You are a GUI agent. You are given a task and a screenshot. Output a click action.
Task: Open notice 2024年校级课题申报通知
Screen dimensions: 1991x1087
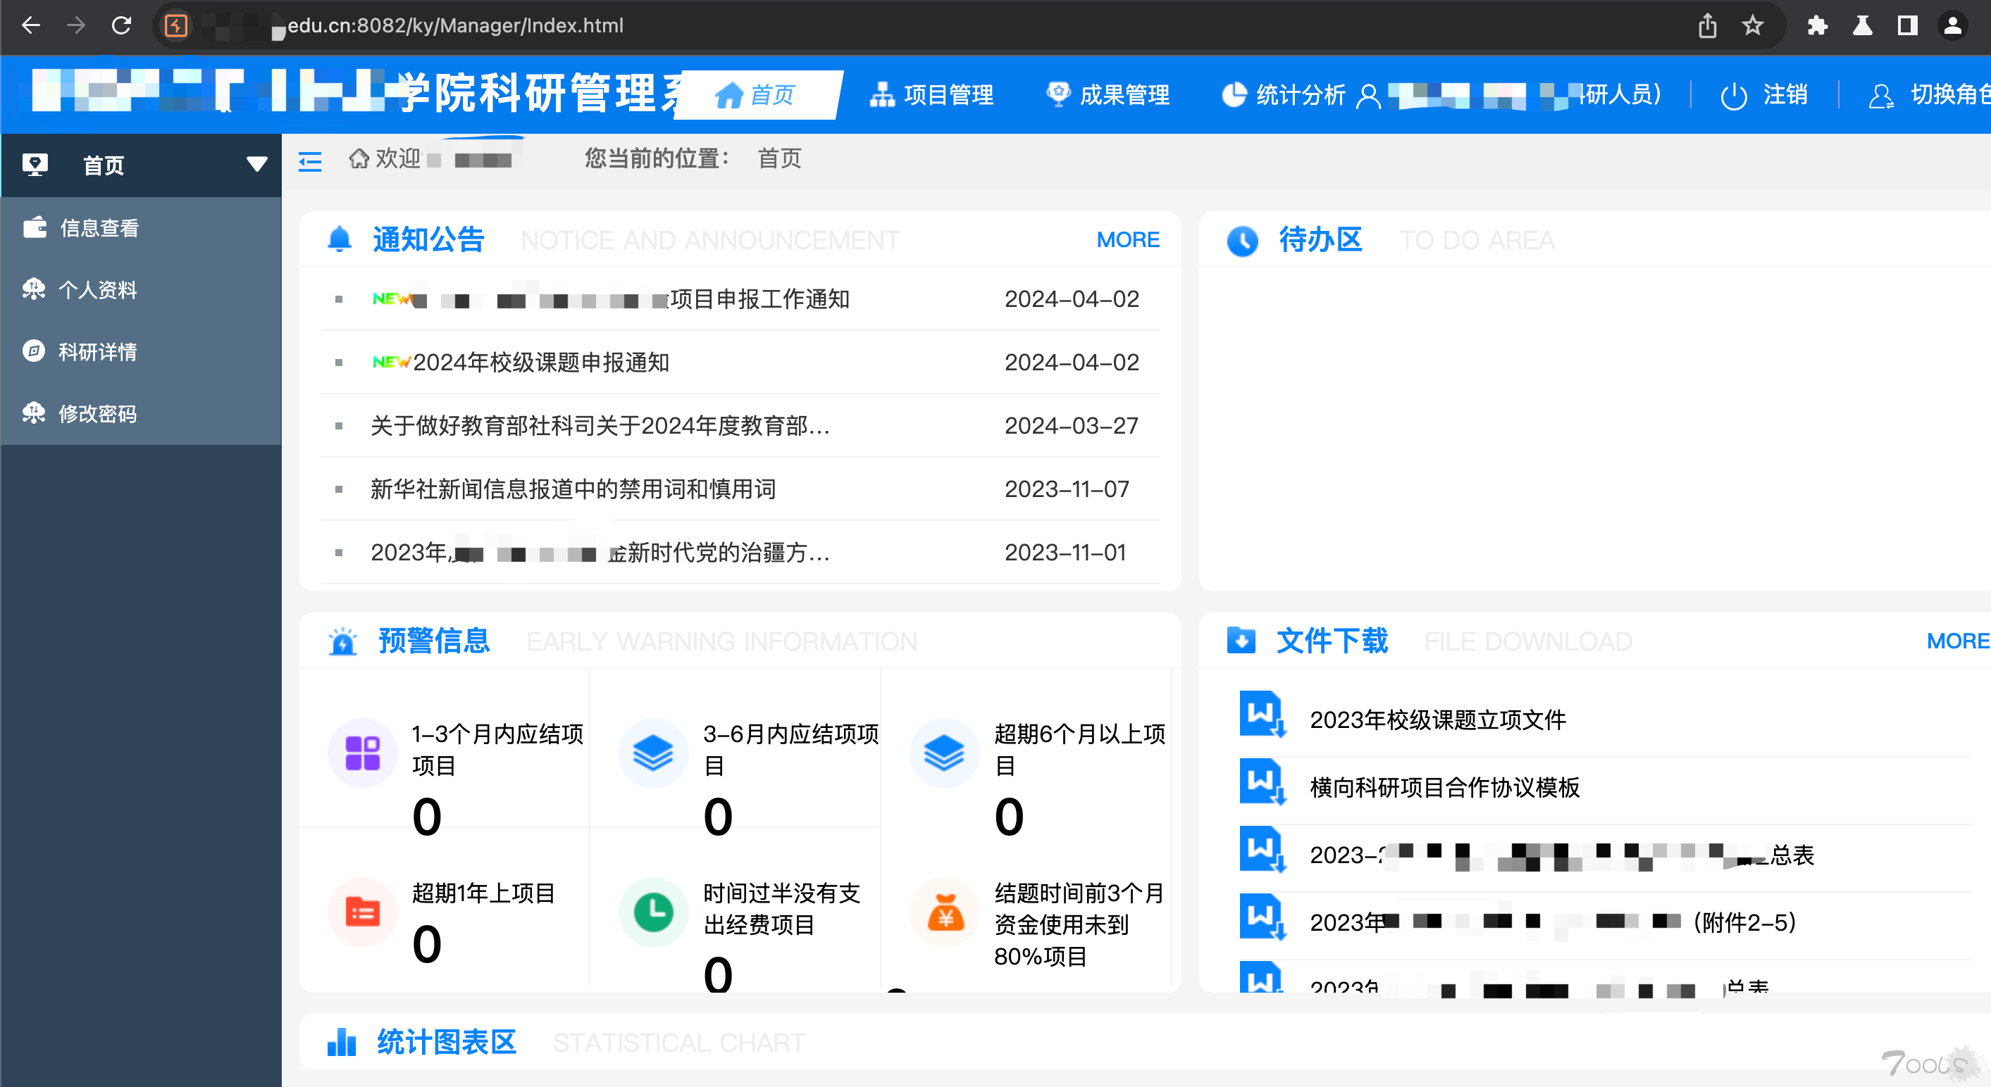click(541, 363)
